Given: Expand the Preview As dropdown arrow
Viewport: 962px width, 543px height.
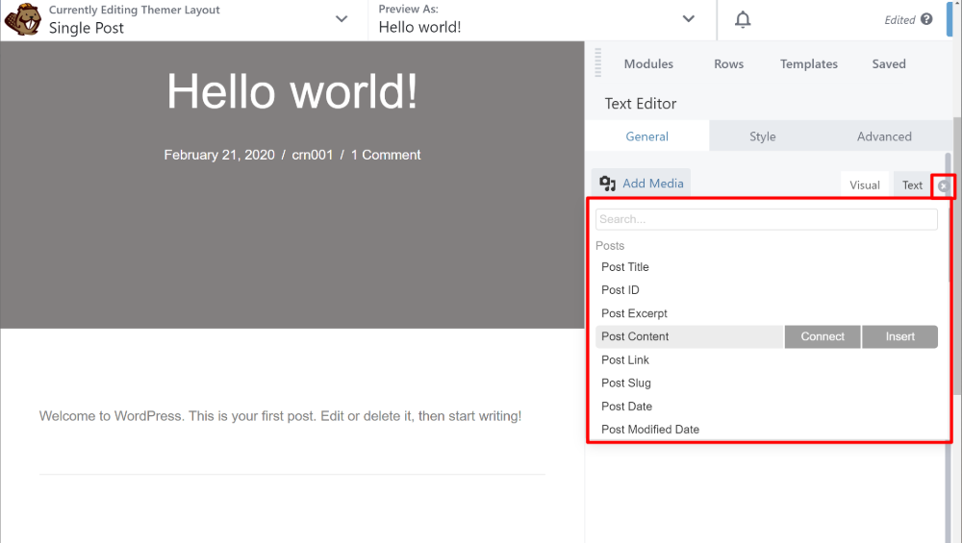Looking at the screenshot, I should click(x=689, y=19).
